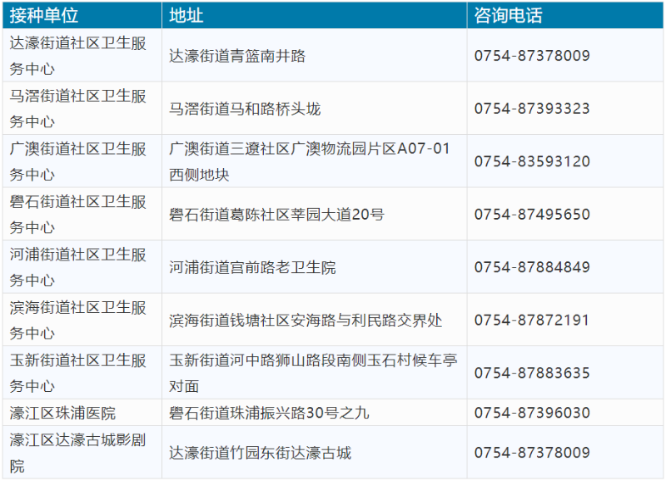Click the 广澳街道社区卫生服务中心 unit name
The height and width of the screenshot is (481, 666).
[78, 161]
